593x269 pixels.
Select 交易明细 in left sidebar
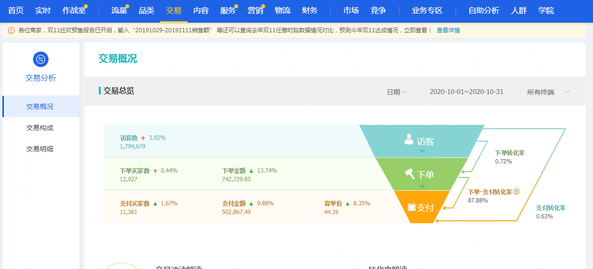(x=40, y=149)
